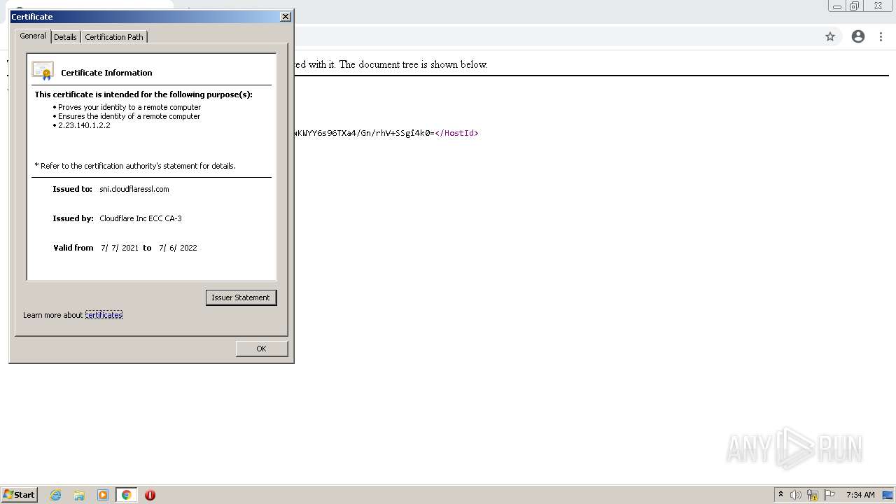Open the volume speaker tray icon
896x504 pixels.
click(795, 495)
